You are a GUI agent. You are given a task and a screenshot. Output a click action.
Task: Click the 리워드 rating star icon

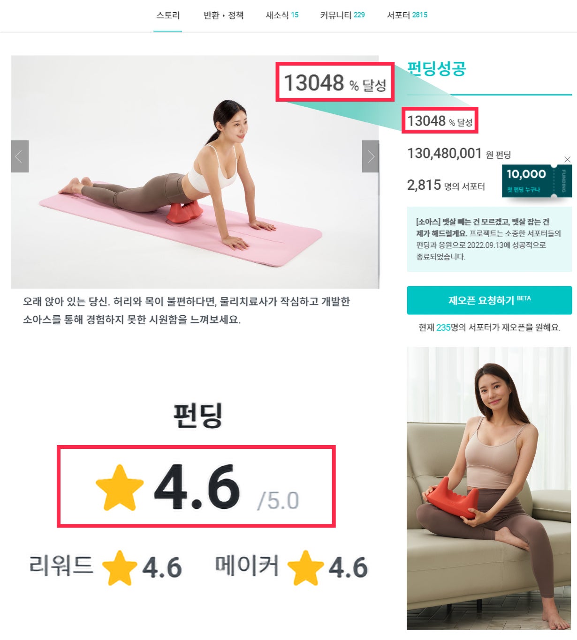120,567
